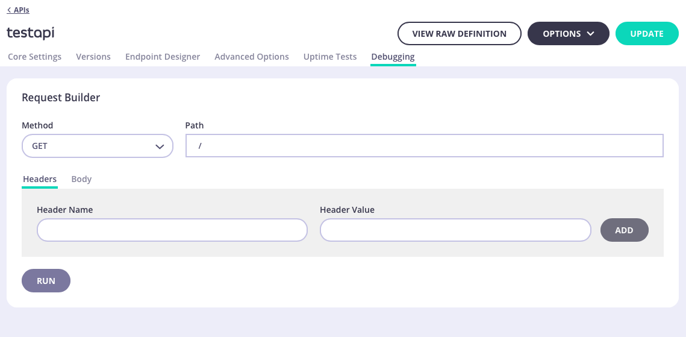Select the Headers sub-tab
The height and width of the screenshot is (337, 686).
[40, 179]
